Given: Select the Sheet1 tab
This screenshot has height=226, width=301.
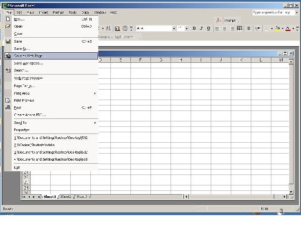Looking at the screenshot, I should coord(49,197).
